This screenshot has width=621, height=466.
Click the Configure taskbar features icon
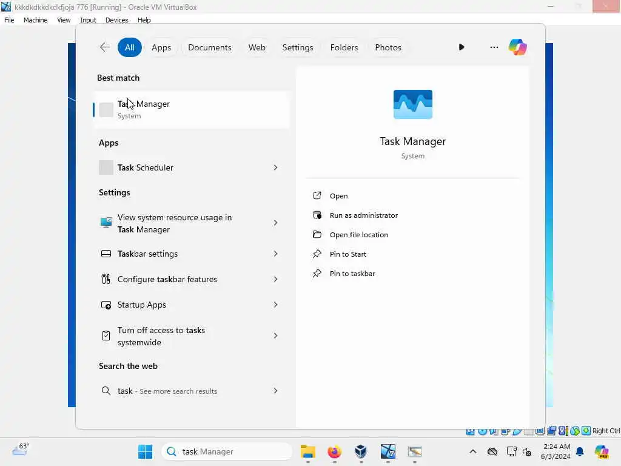106,279
